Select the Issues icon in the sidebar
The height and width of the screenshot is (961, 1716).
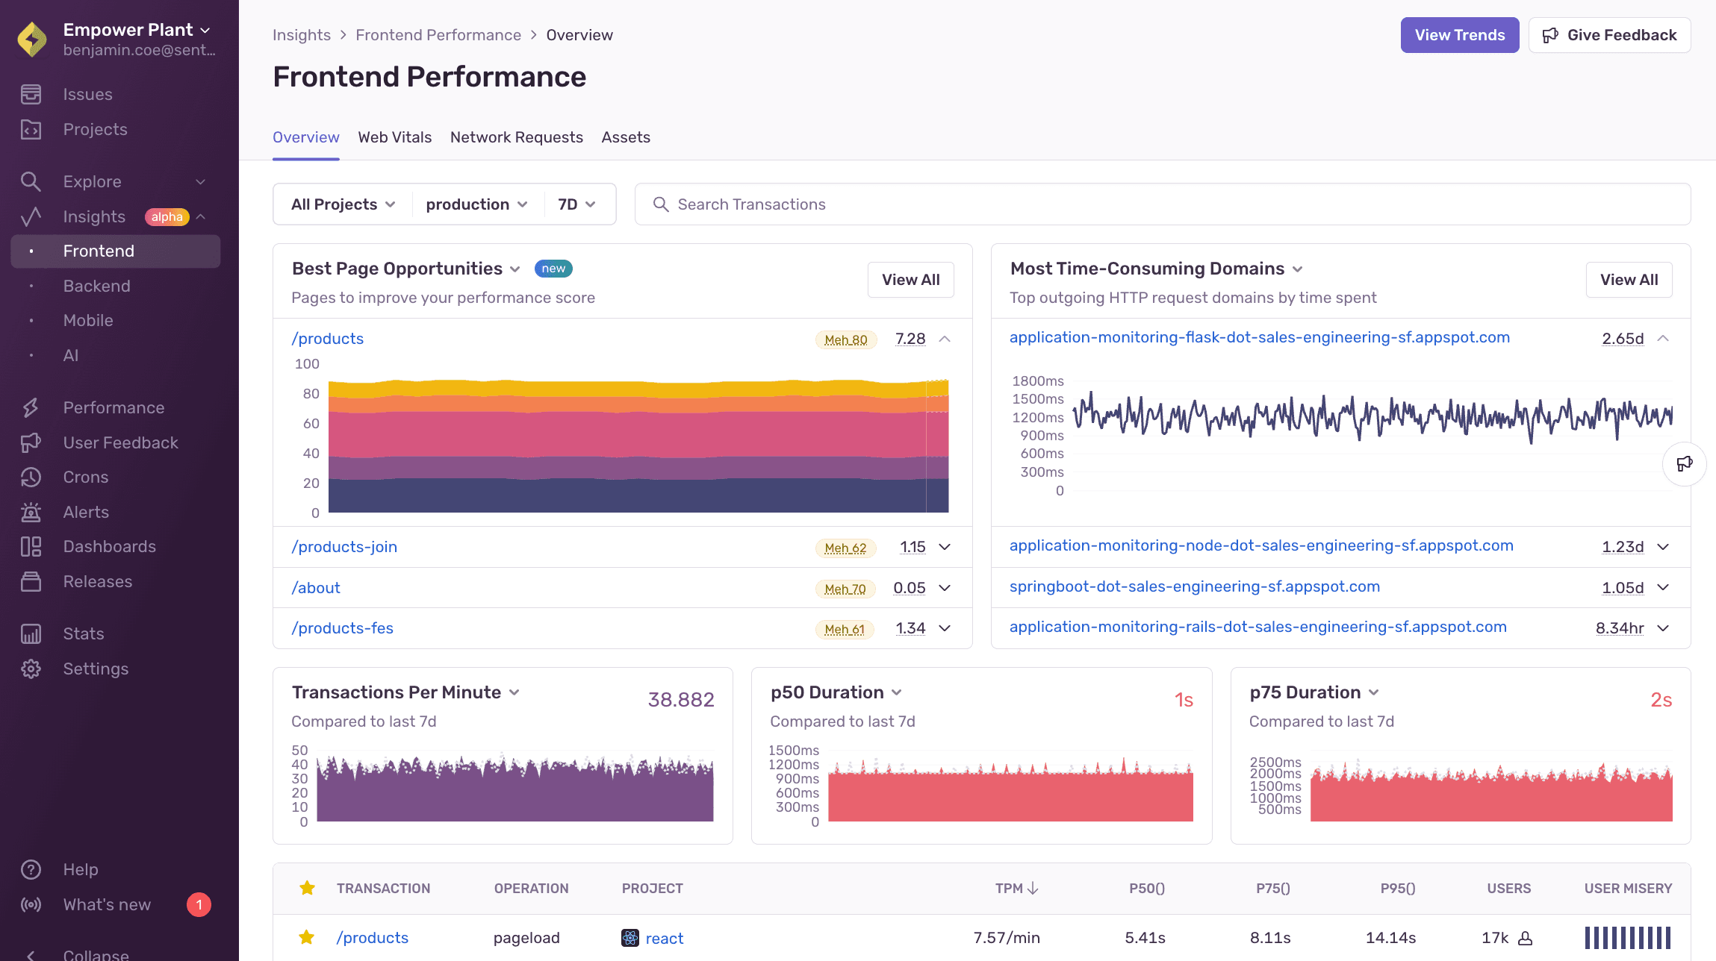pos(31,94)
